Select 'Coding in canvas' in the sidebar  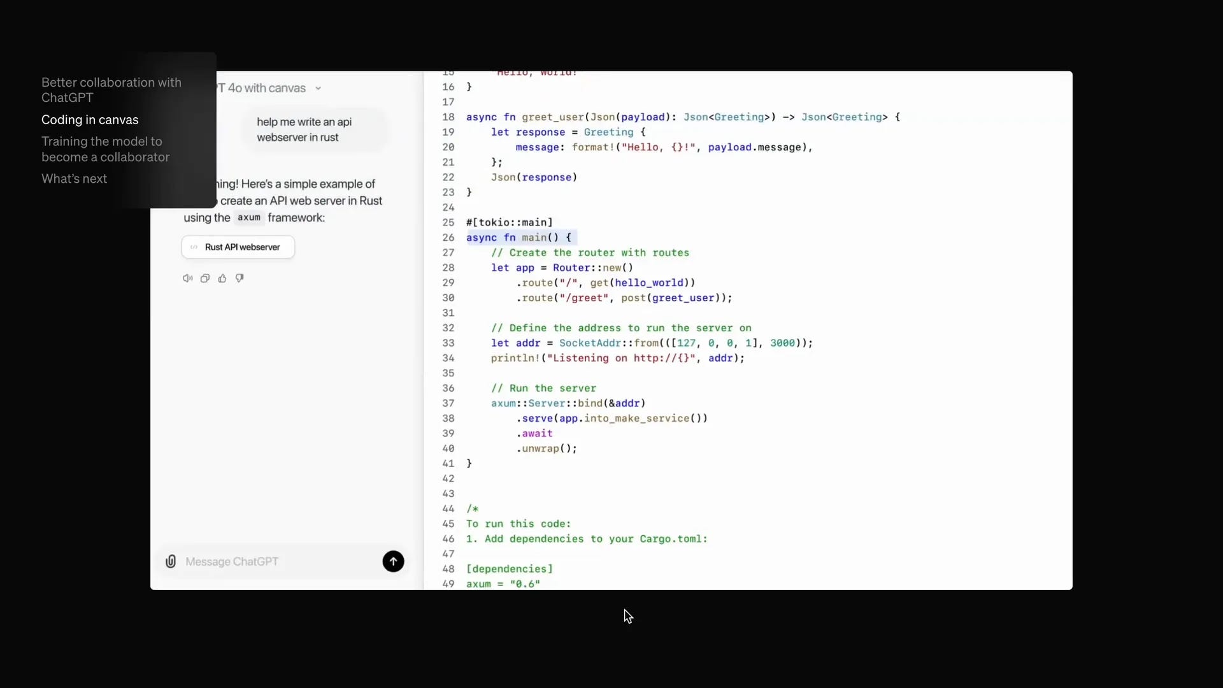click(x=90, y=120)
